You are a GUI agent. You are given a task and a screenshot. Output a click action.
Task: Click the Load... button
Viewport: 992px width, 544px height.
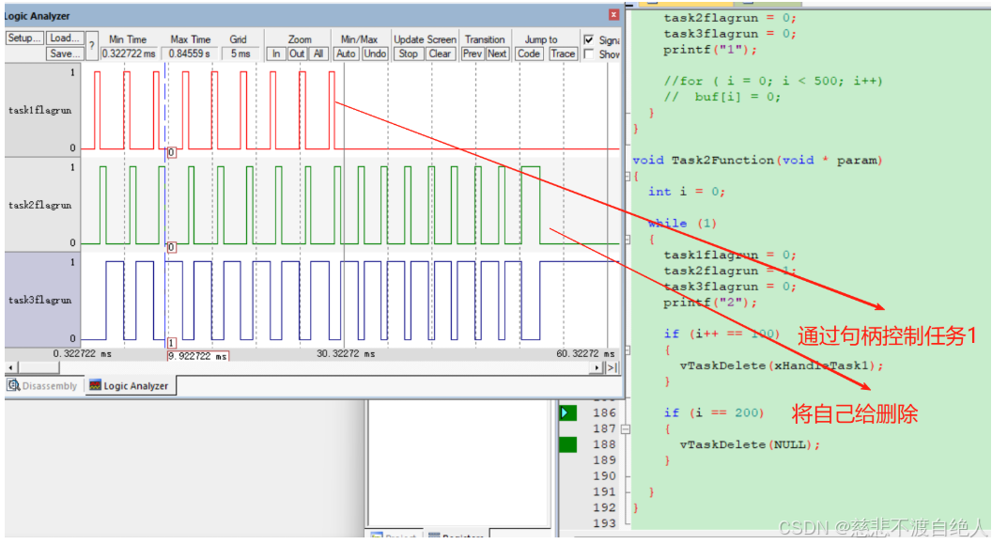tap(64, 38)
